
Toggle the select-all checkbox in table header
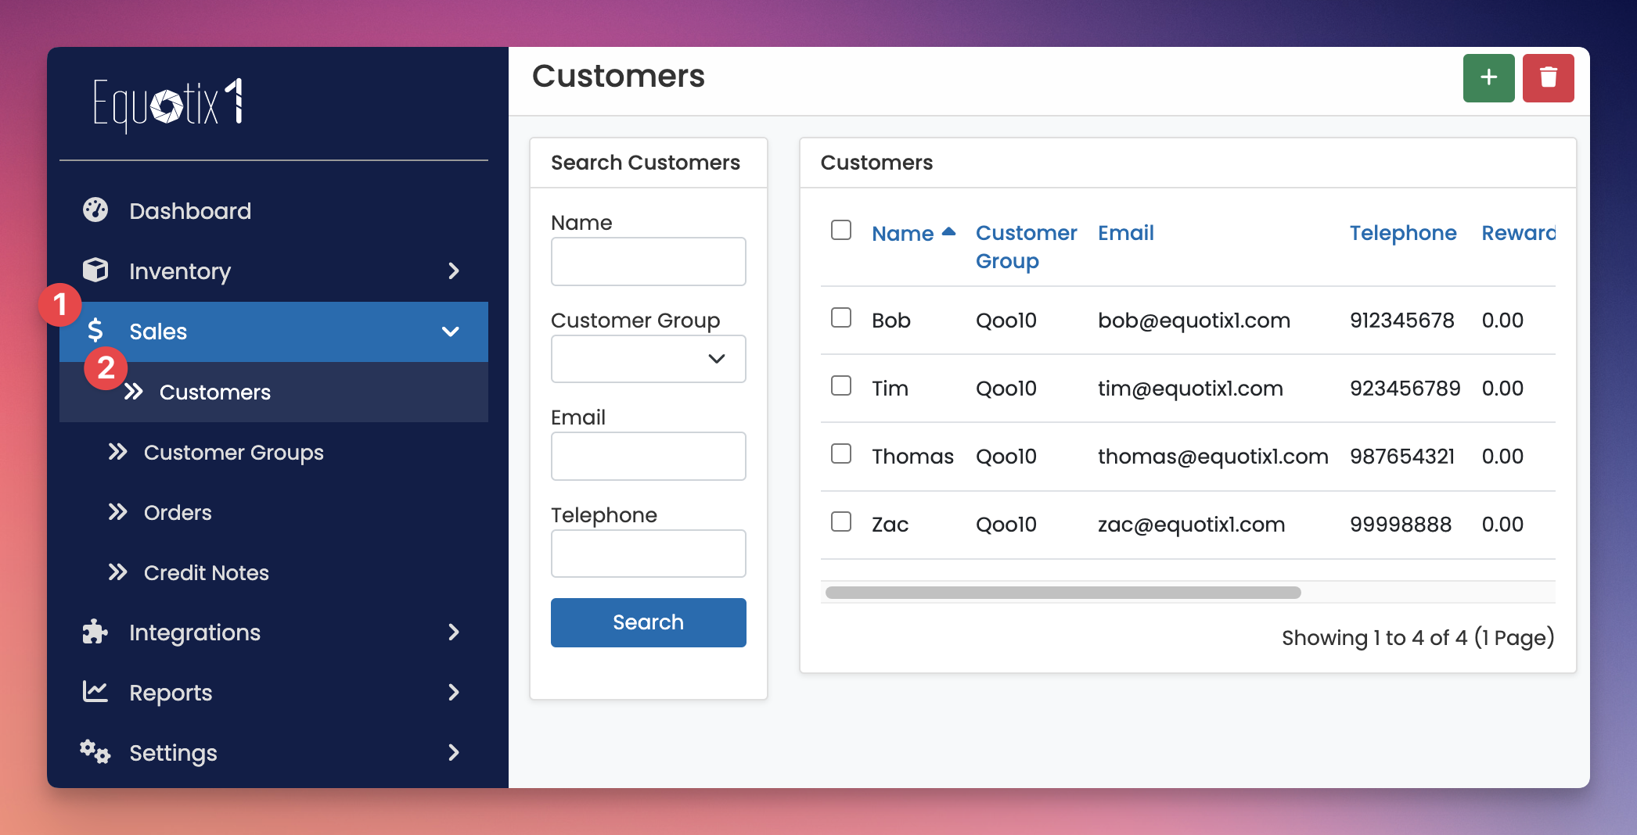(841, 230)
